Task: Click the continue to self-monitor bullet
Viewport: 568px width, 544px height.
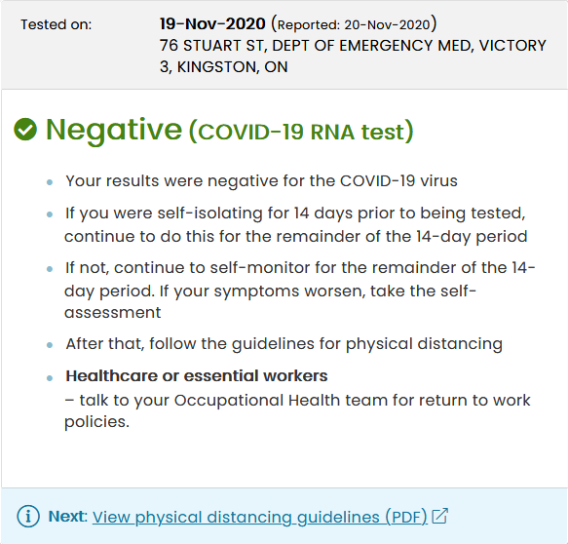Action: (299, 290)
